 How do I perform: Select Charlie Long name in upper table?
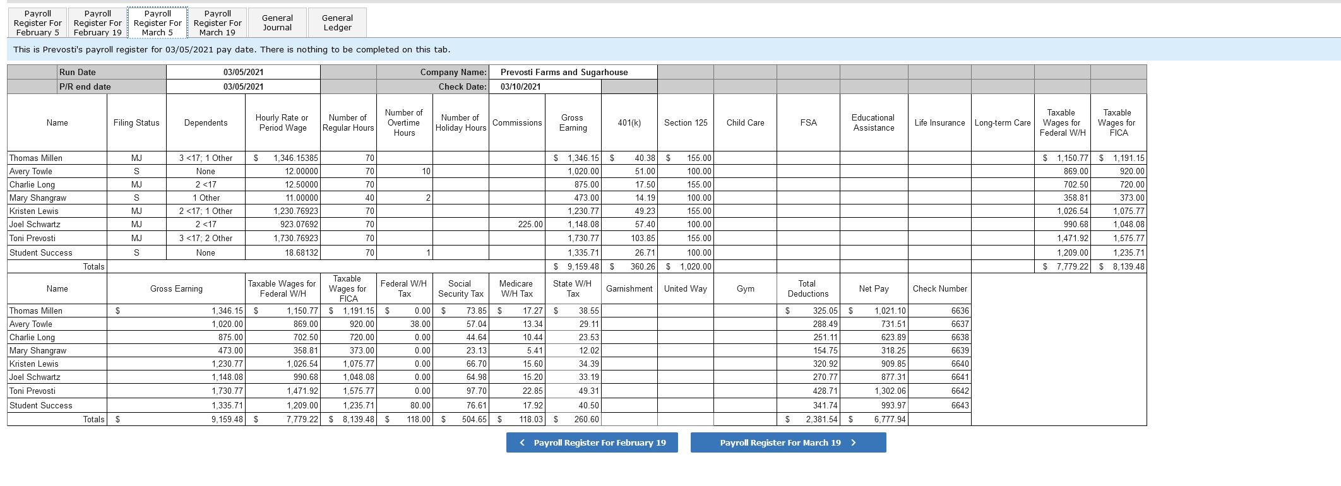[32, 184]
